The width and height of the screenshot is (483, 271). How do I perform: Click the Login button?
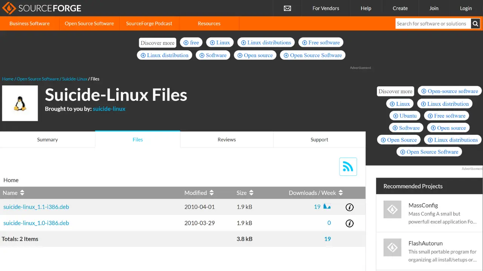(x=466, y=8)
